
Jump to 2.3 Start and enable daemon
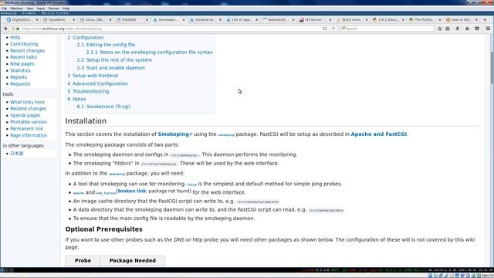111,68
